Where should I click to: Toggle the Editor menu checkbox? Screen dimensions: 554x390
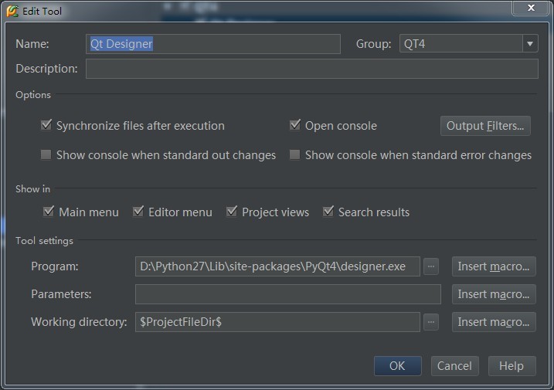click(x=138, y=212)
